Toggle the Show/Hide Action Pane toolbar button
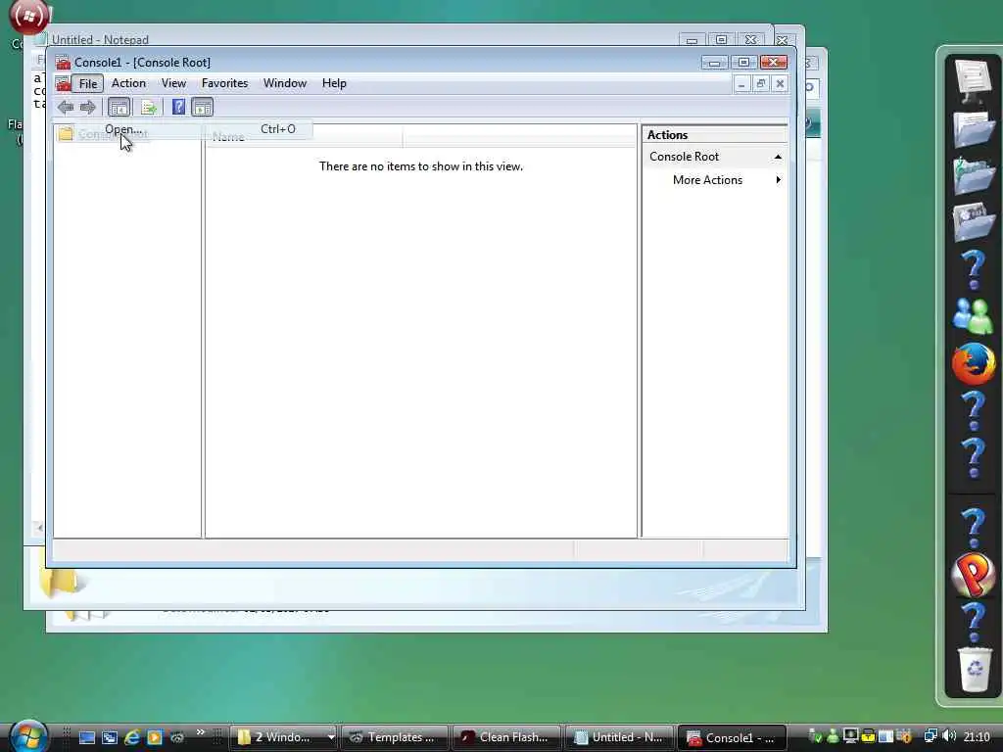 click(202, 108)
